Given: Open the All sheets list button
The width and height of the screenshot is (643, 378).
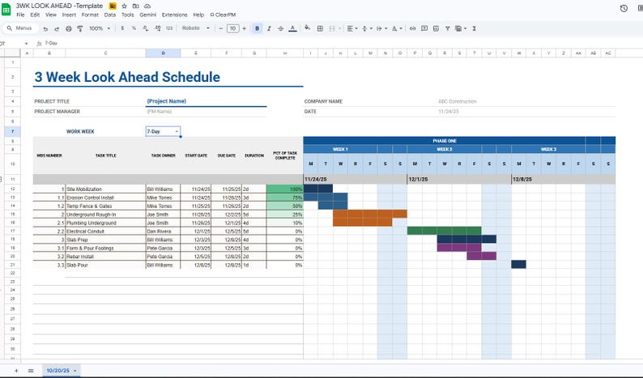Looking at the screenshot, I should (x=31, y=371).
